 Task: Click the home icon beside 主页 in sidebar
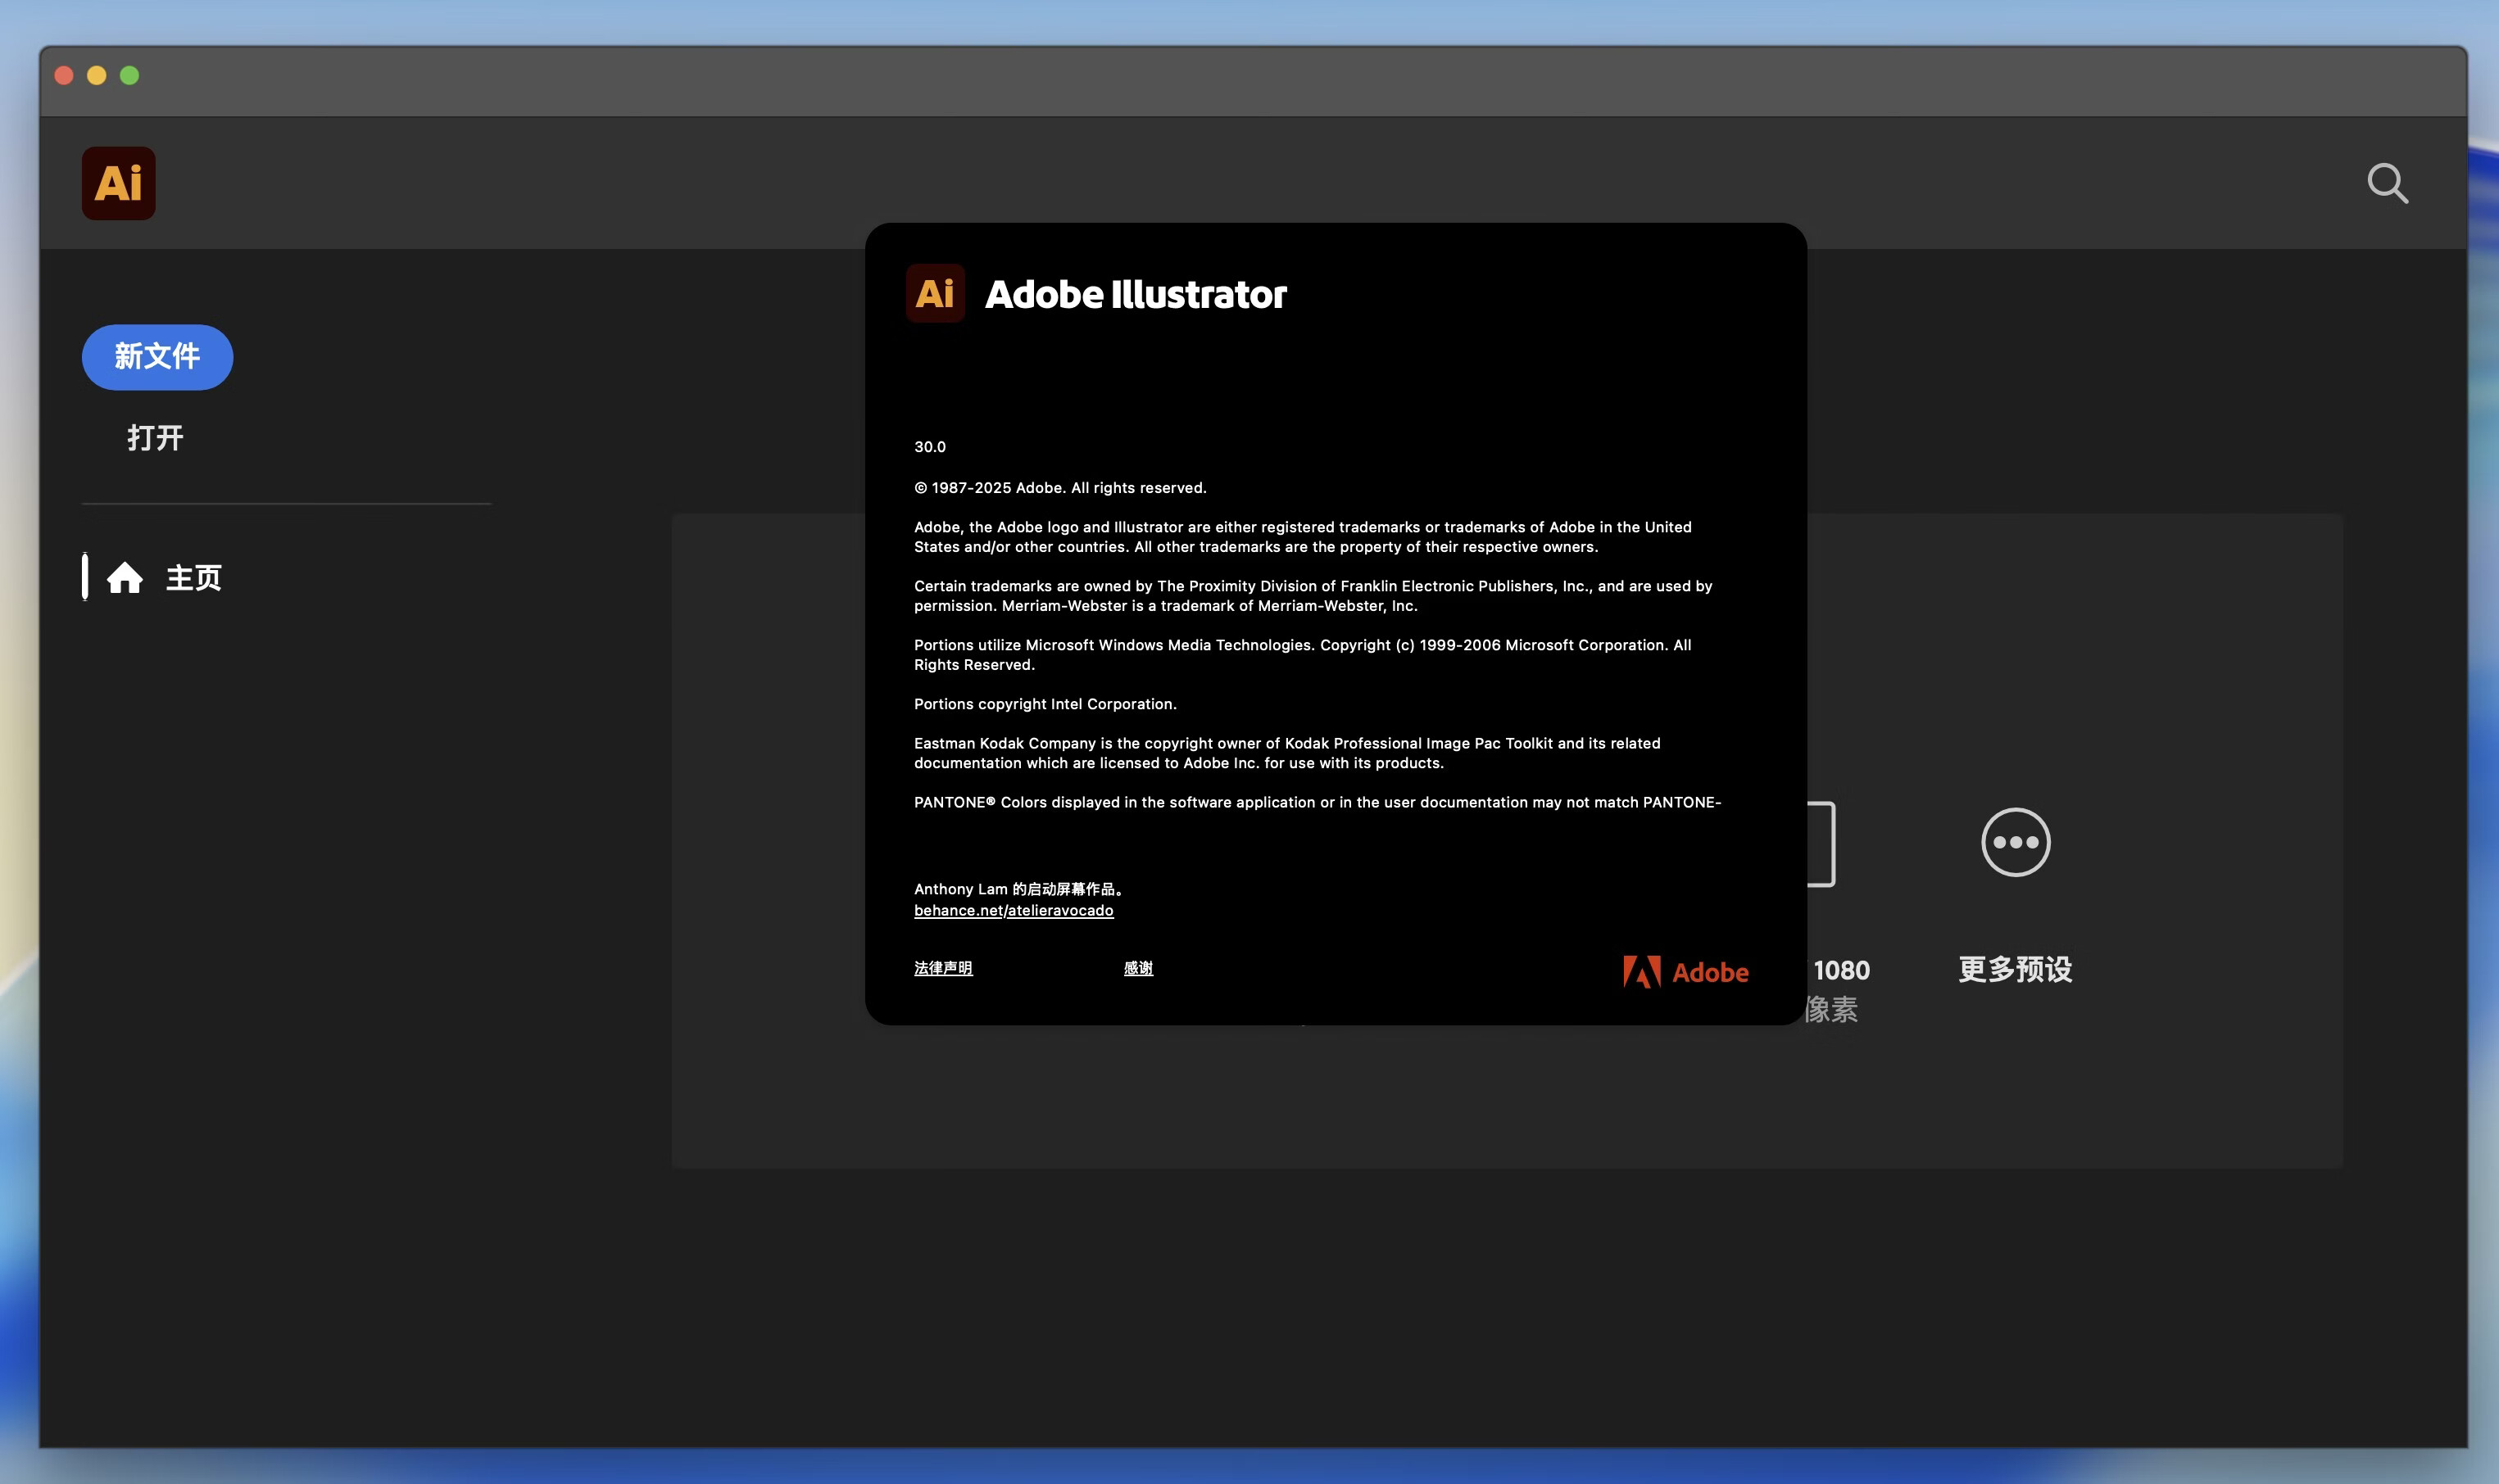(126, 577)
